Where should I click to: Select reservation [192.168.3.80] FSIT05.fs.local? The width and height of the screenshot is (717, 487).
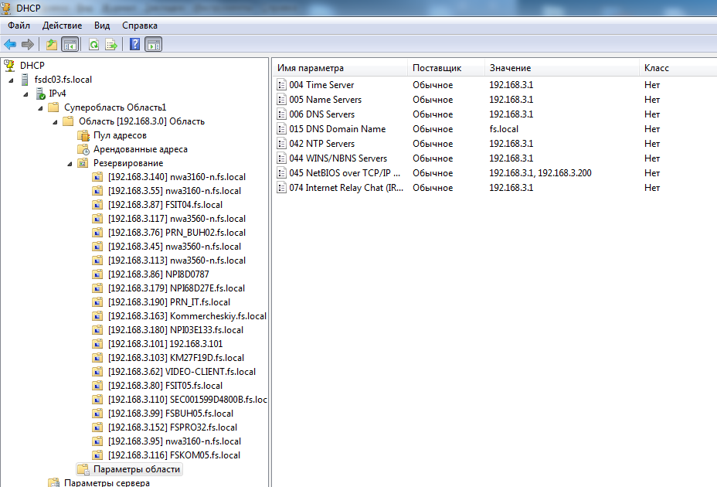coord(165,386)
